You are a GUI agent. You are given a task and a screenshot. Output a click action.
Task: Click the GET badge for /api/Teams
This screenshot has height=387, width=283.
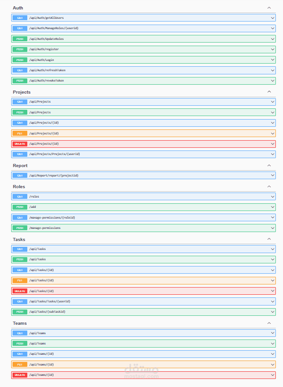coord(20,333)
